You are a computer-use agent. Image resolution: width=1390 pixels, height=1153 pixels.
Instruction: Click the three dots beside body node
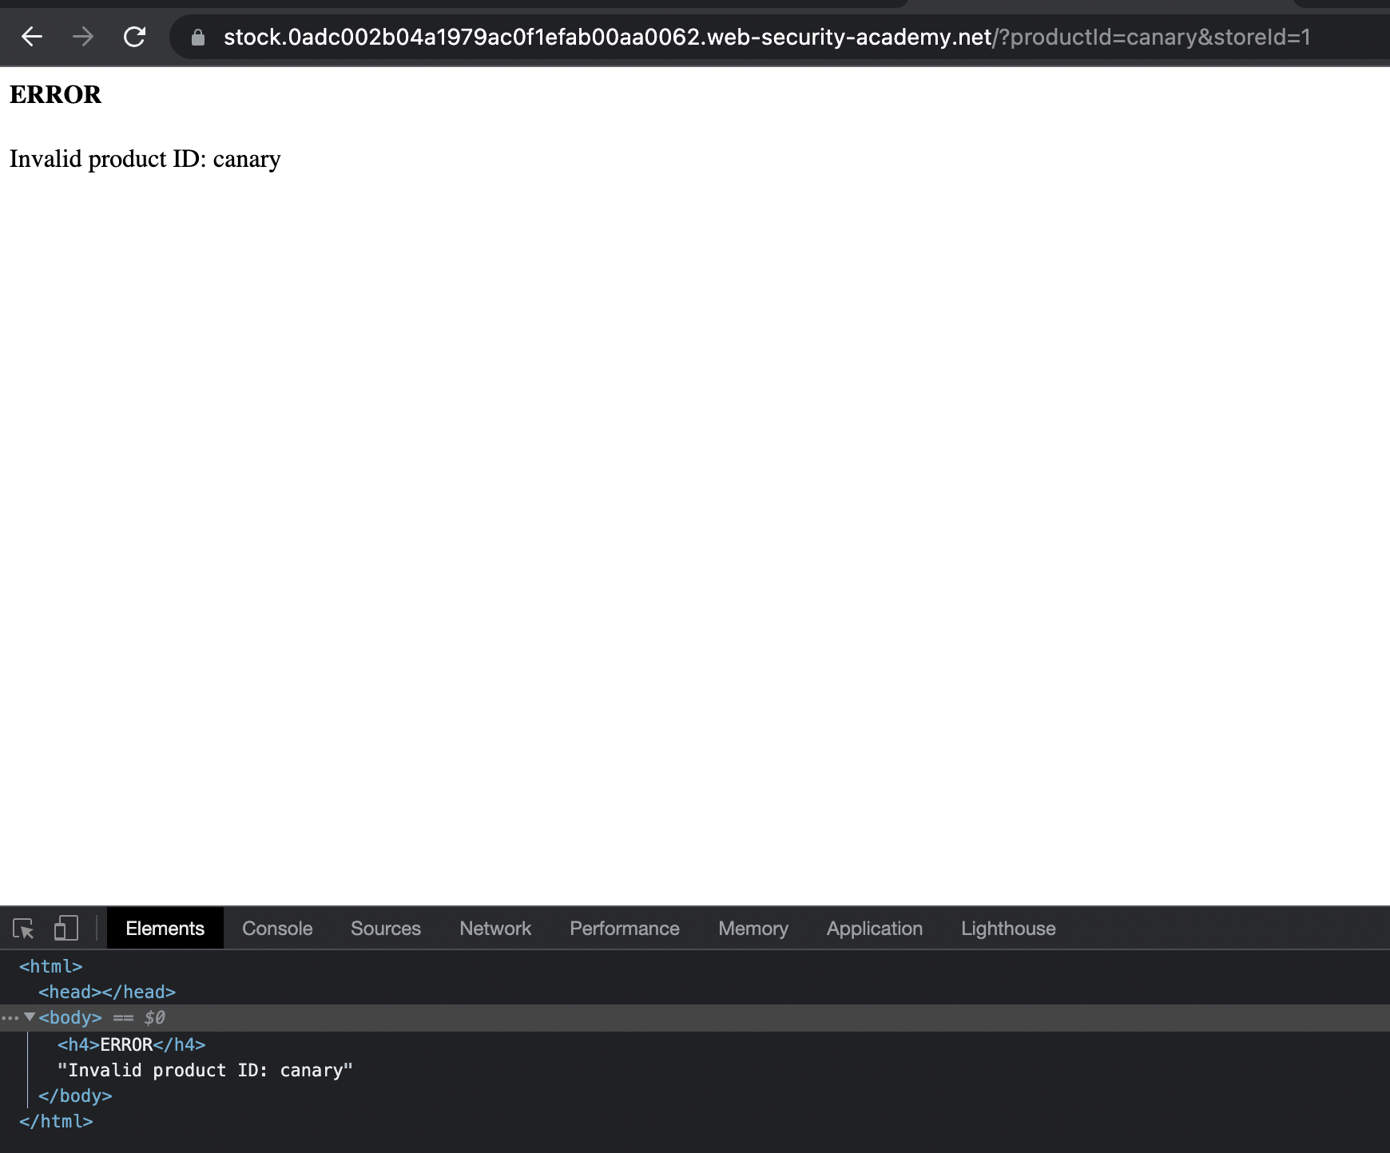tap(10, 1018)
